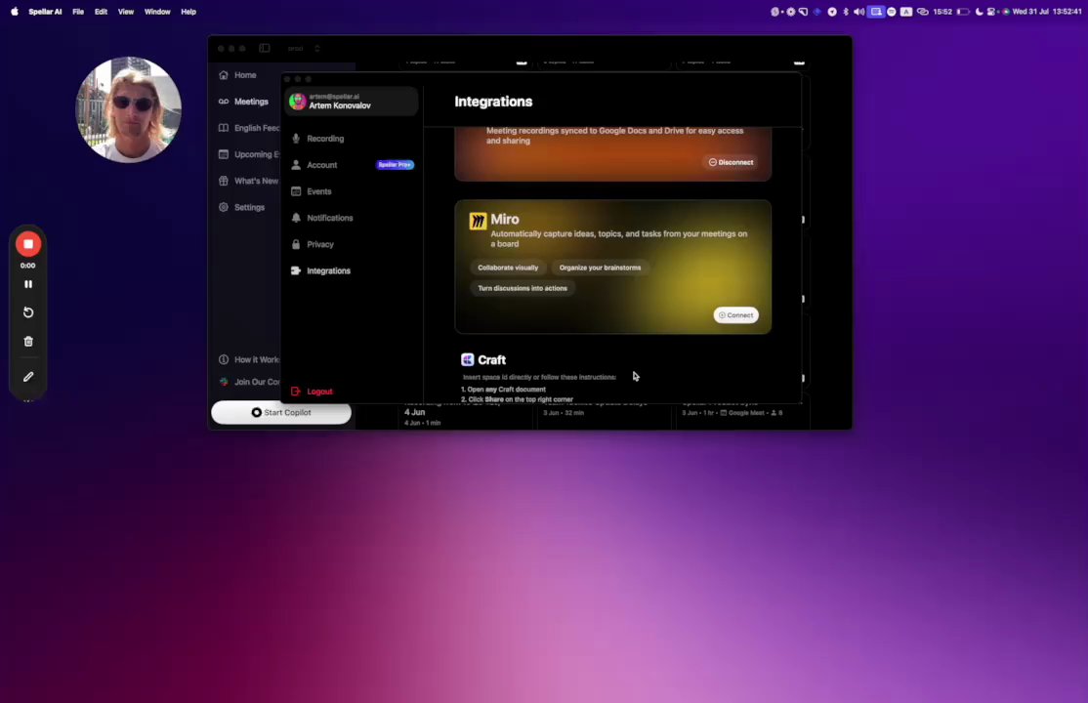Open How it Works link
The width and height of the screenshot is (1088, 703).
click(x=248, y=359)
